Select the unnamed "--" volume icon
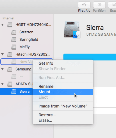This screenshot has height=138, width=116. click(x=14, y=77)
